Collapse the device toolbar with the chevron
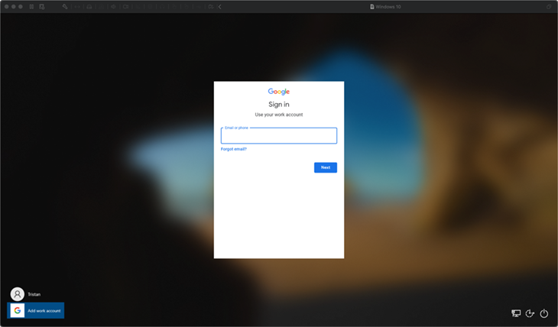 pos(220,6)
